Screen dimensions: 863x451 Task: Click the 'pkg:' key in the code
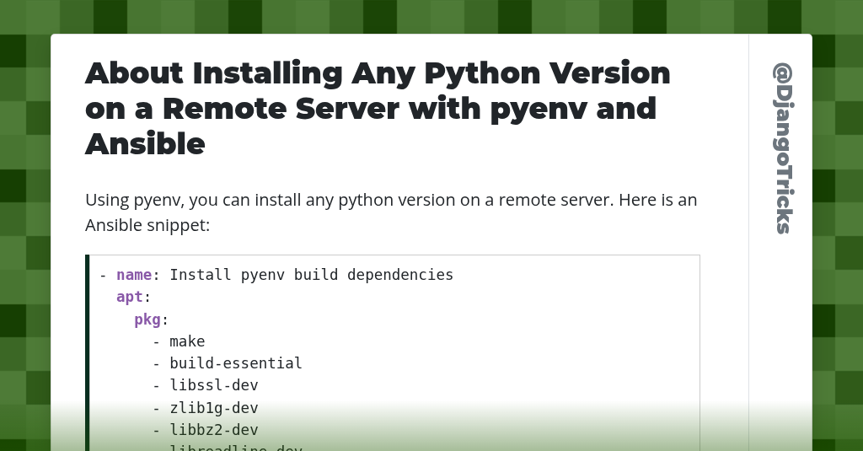click(x=151, y=319)
